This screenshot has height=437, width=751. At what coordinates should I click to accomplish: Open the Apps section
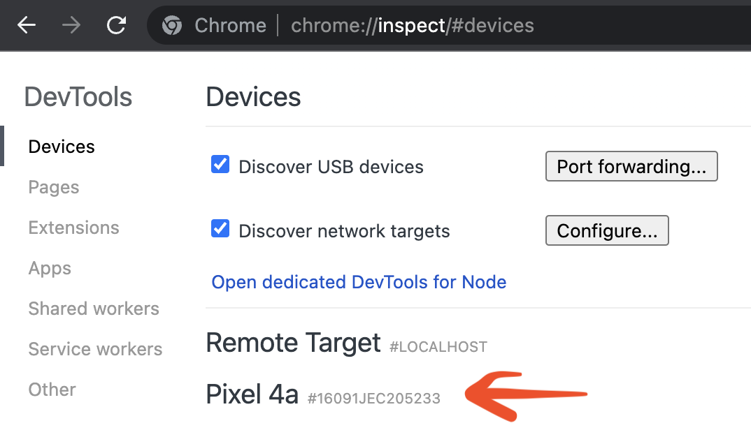tap(49, 268)
